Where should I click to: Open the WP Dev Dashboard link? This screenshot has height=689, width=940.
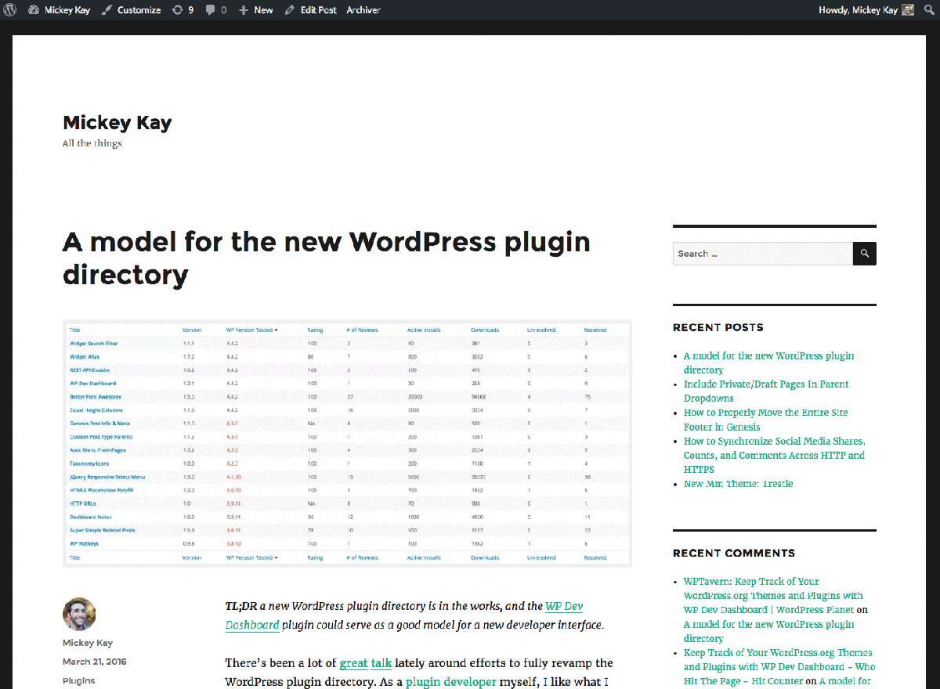[564, 607]
